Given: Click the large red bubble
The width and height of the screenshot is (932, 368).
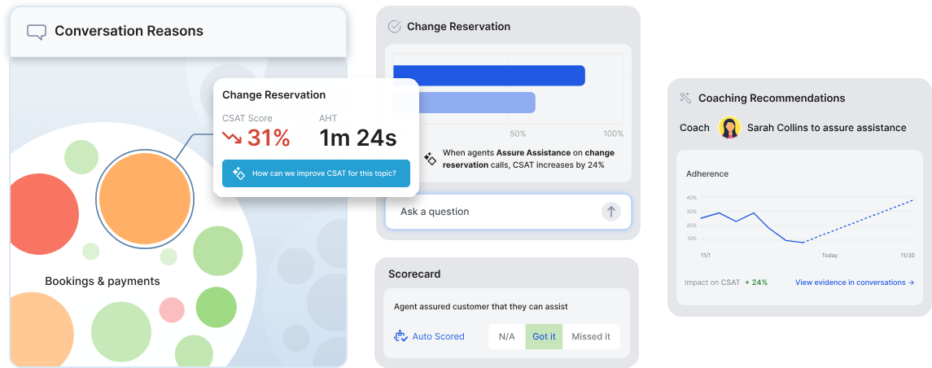Looking at the screenshot, I should (45, 214).
